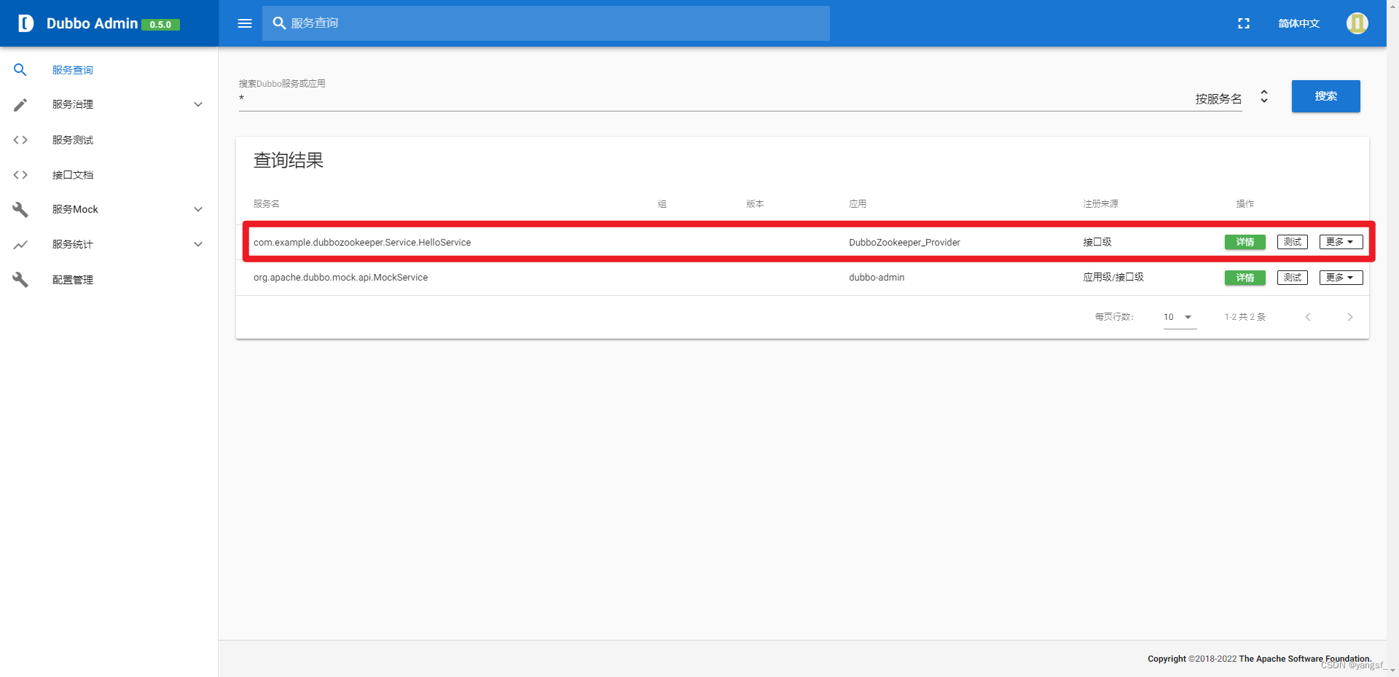Viewport: 1399px width, 677px height.
Task: Click the magnifier icon in top search bar
Action: coord(279,23)
